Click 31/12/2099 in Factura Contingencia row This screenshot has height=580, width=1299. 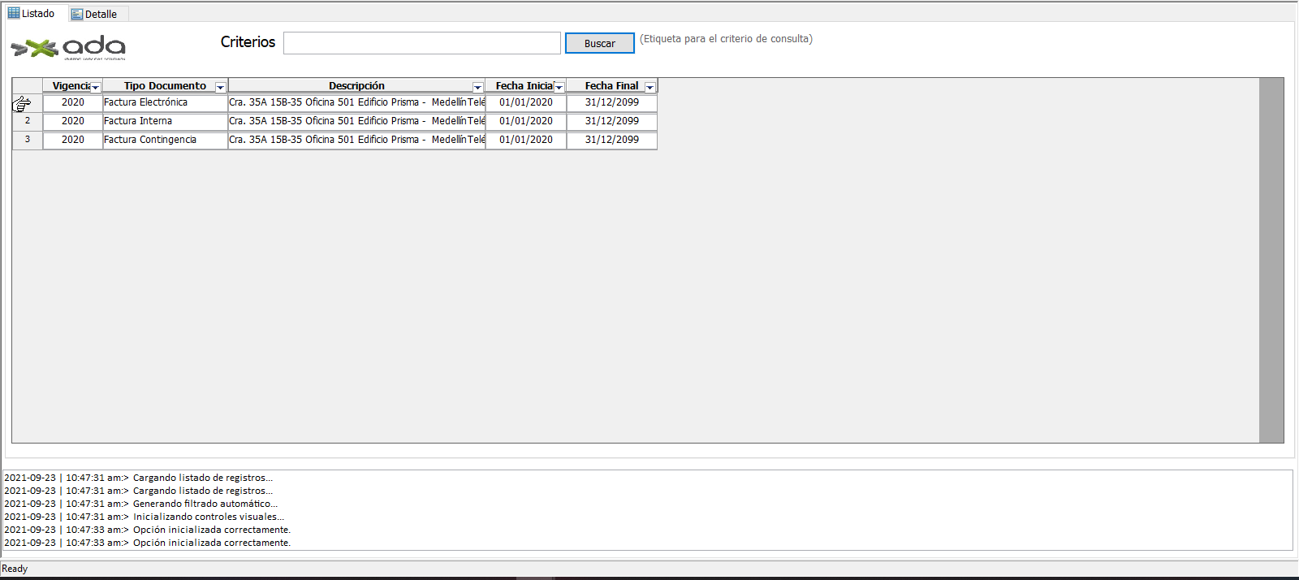coord(611,140)
